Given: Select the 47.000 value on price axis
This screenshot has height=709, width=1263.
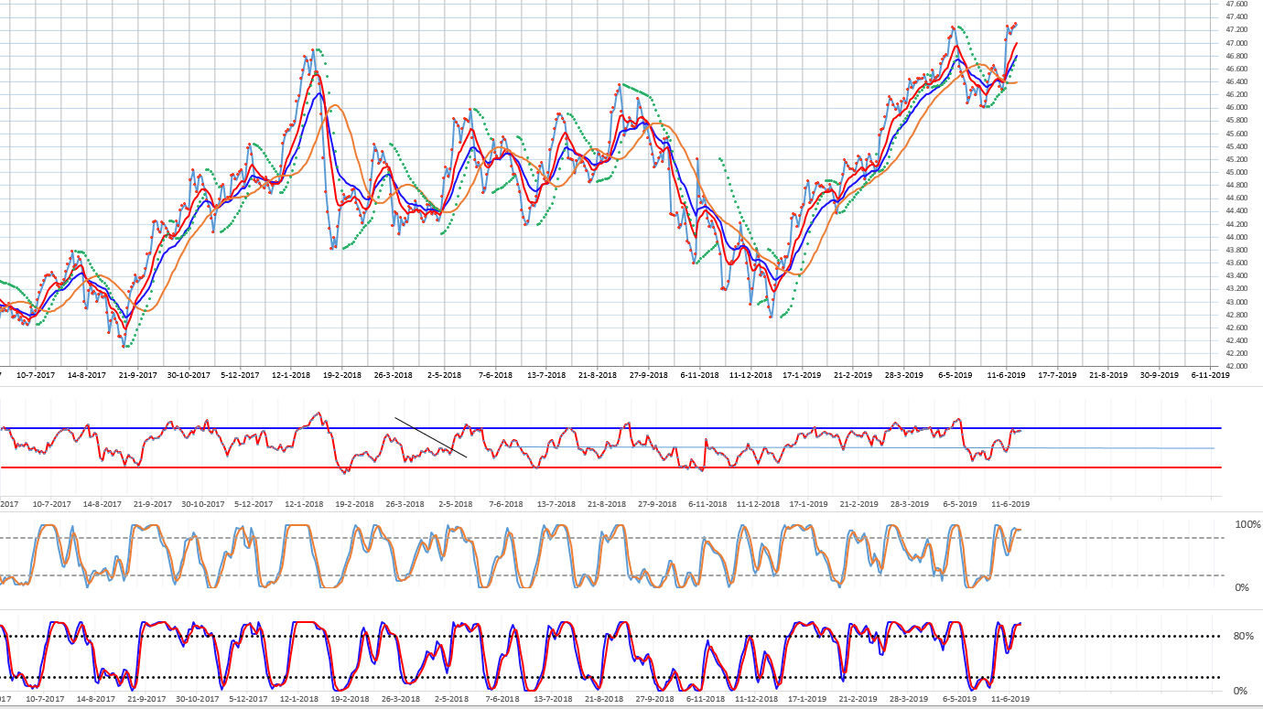Looking at the screenshot, I should point(1236,43).
